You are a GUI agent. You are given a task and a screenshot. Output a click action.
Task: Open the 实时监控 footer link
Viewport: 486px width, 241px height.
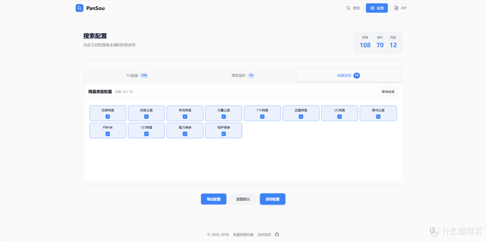[264, 235]
